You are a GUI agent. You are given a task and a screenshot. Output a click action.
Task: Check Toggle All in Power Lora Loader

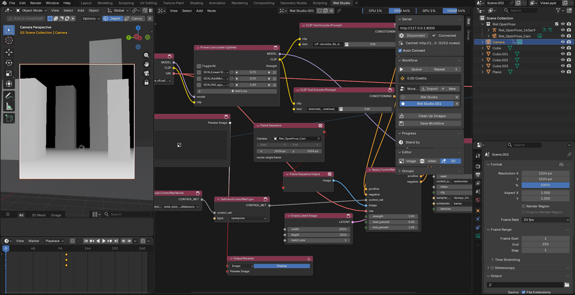[x=199, y=66]
